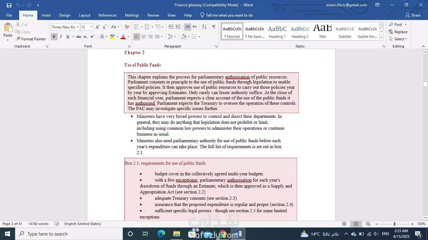Viewport: 428px width, 240px height.
Task: Apply bulleted list formatting
Action: [136, 27]
